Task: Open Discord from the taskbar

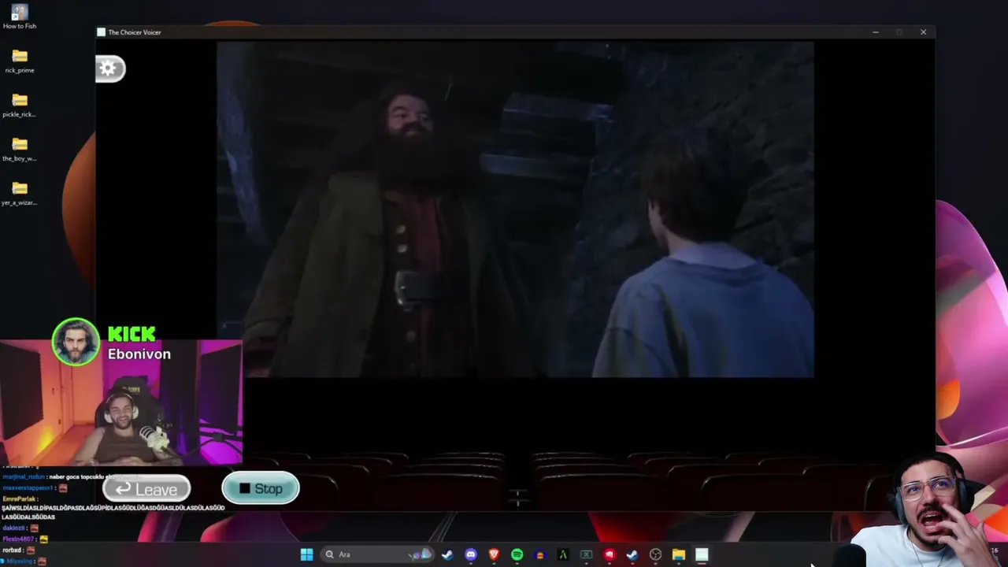Action: [471, 554]
